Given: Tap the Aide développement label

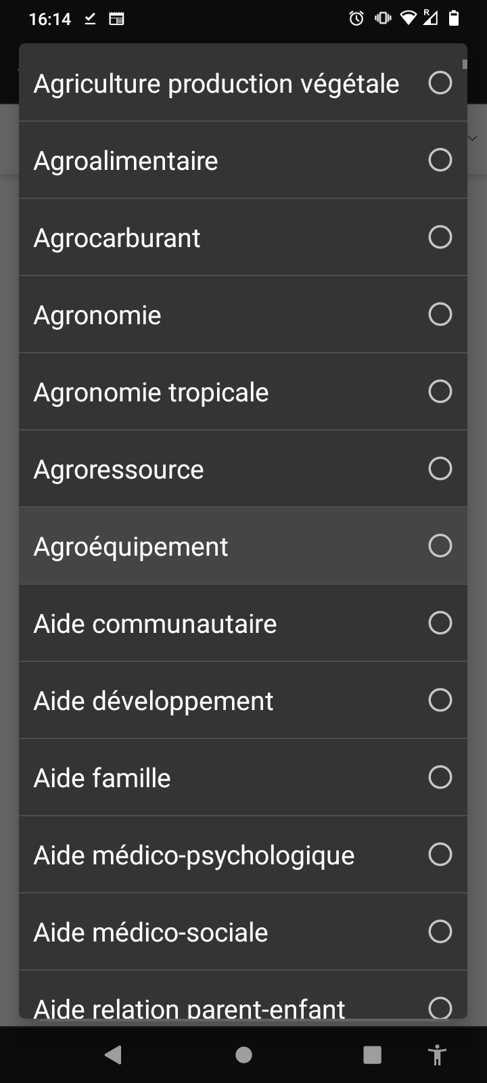Looking at the screenshot, I should pyautogui.click(x=154, y=701).
